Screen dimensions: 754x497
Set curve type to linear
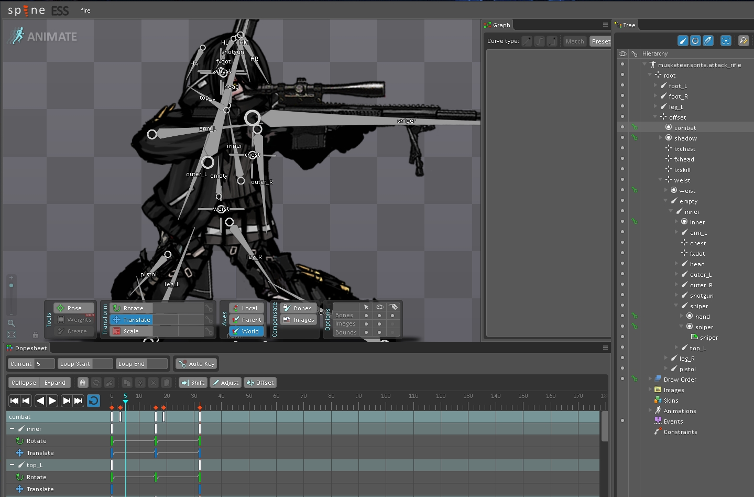pos(527,41)
